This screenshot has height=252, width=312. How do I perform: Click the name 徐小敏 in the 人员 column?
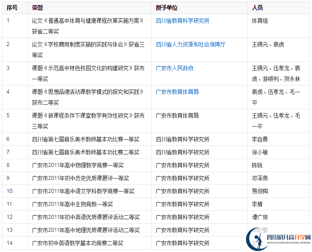coord(260,152)
